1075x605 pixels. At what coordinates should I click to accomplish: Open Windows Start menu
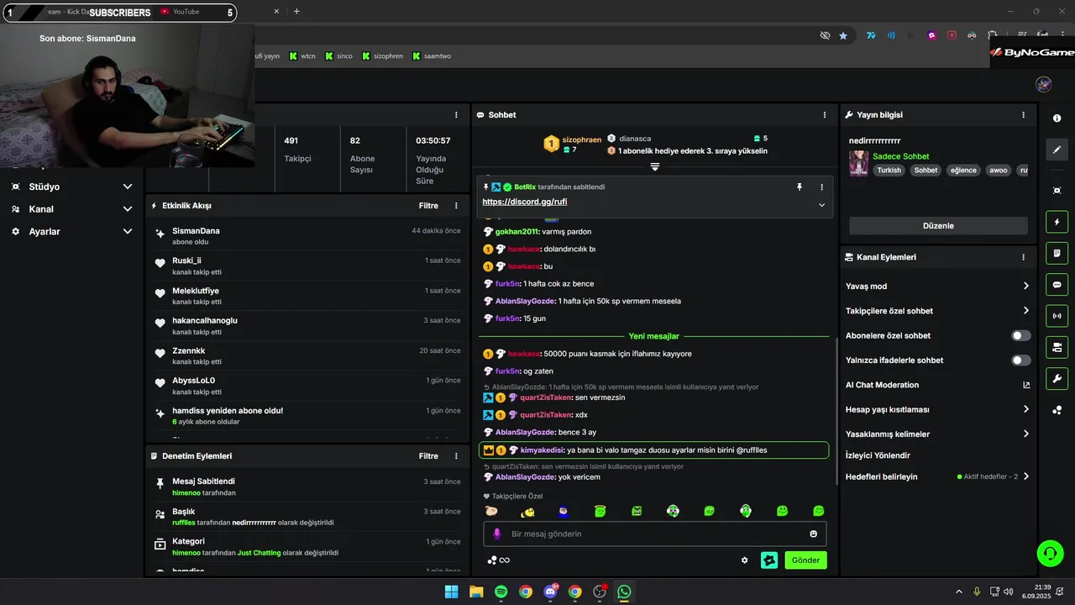(x=451, y=592)
